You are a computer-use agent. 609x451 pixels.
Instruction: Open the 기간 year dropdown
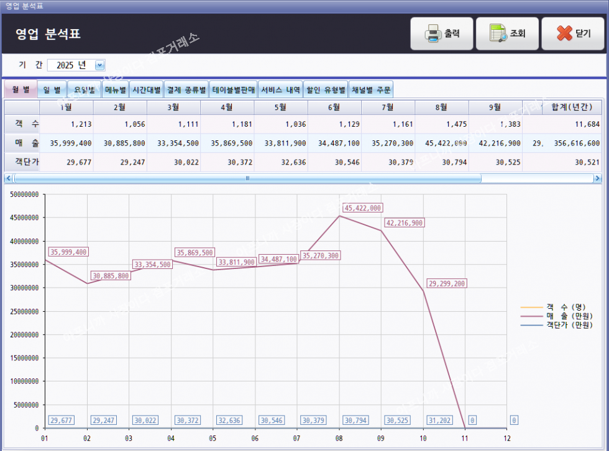(x=100, y=65)
